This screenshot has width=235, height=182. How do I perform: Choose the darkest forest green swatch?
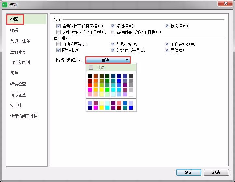(107, 76)
